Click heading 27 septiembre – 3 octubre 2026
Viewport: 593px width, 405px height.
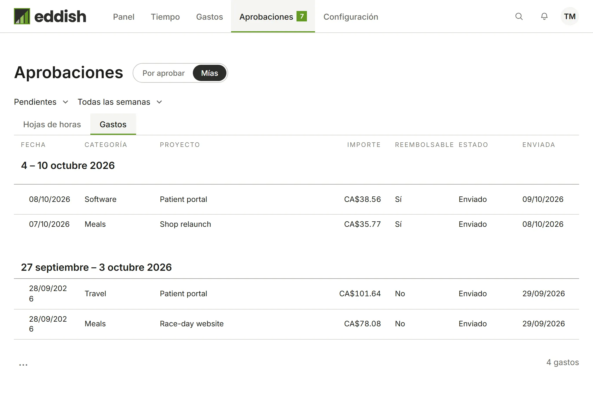(96, 267)
